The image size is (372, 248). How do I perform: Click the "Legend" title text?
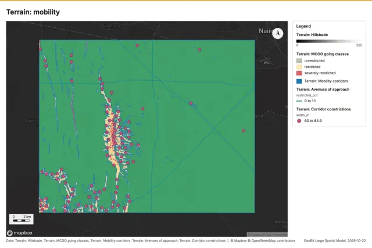(303, 26)
